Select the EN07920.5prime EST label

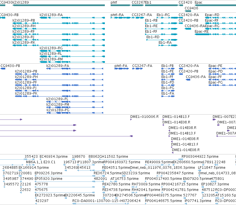click(197, 179)
